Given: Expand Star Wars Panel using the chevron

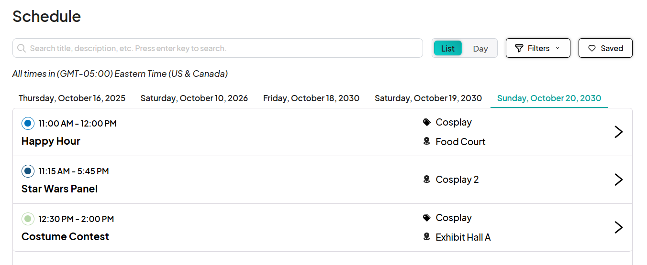Looking at the screenshot, I should coord(619,180).
